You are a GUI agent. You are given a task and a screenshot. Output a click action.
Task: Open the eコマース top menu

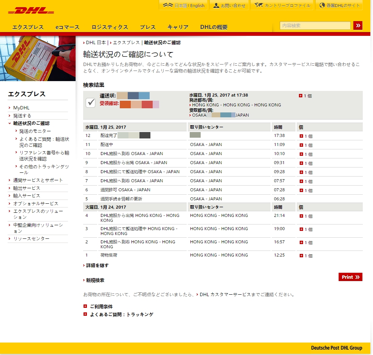coord(67,27)
